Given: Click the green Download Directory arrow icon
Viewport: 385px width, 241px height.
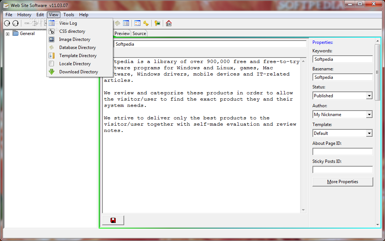Looking at the screenshot, I should point(52,72).
